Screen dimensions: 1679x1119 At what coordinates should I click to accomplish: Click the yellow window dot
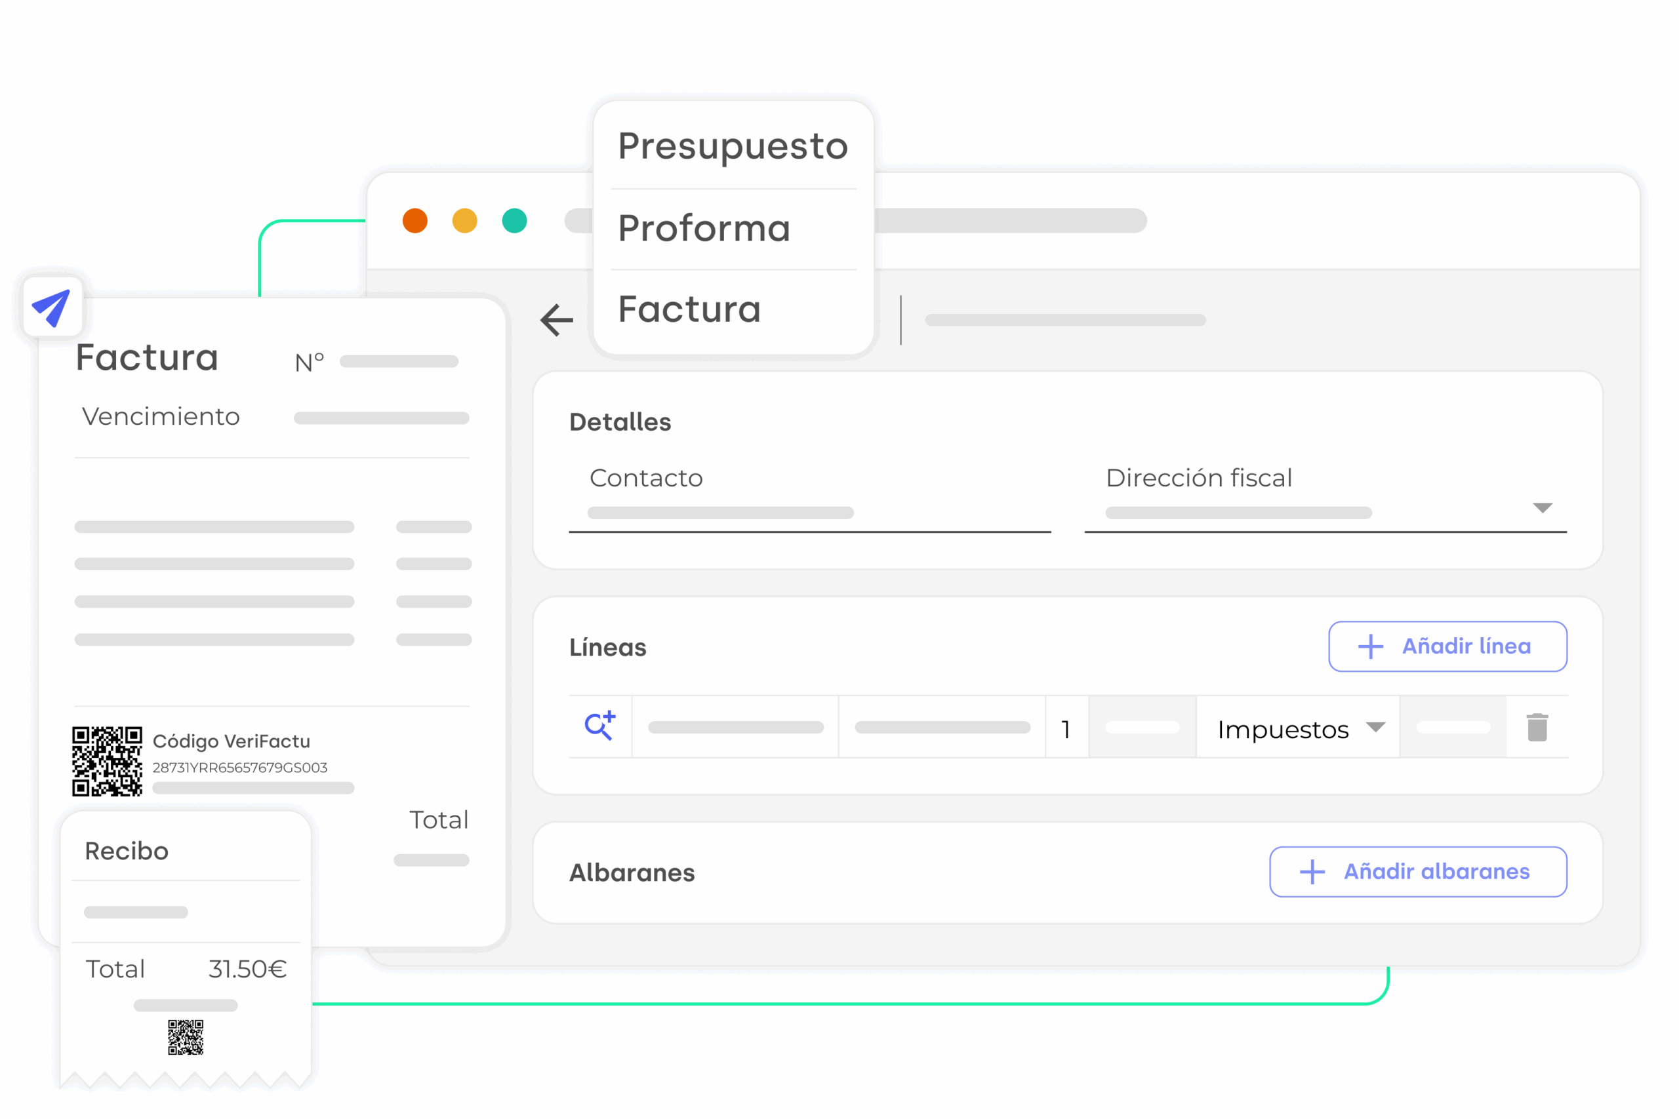click(x=465, y=220)
